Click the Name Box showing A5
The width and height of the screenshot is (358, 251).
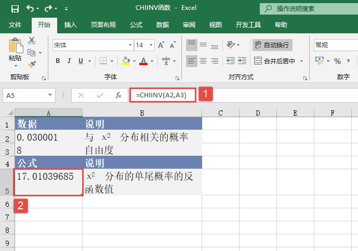(x=25, y=95)
